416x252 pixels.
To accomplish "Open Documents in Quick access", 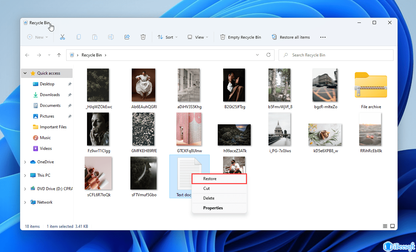I will pos(50,106).
